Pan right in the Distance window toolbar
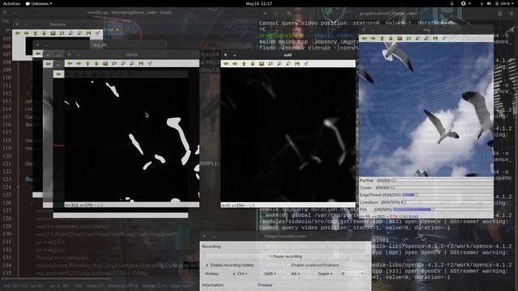Viewport: 518px width, 291px height. (26, 33)
